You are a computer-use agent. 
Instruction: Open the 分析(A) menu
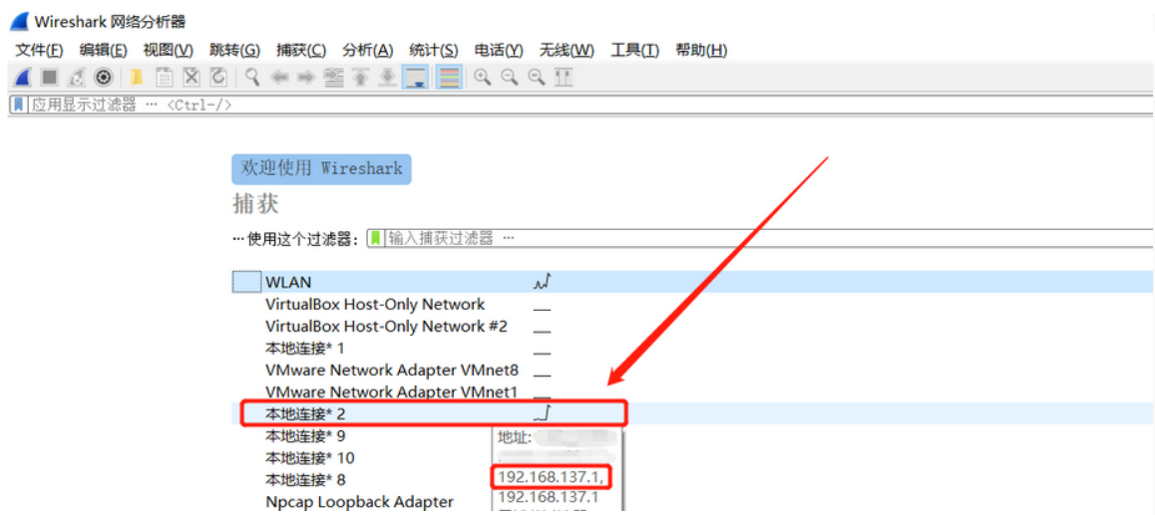368,50
